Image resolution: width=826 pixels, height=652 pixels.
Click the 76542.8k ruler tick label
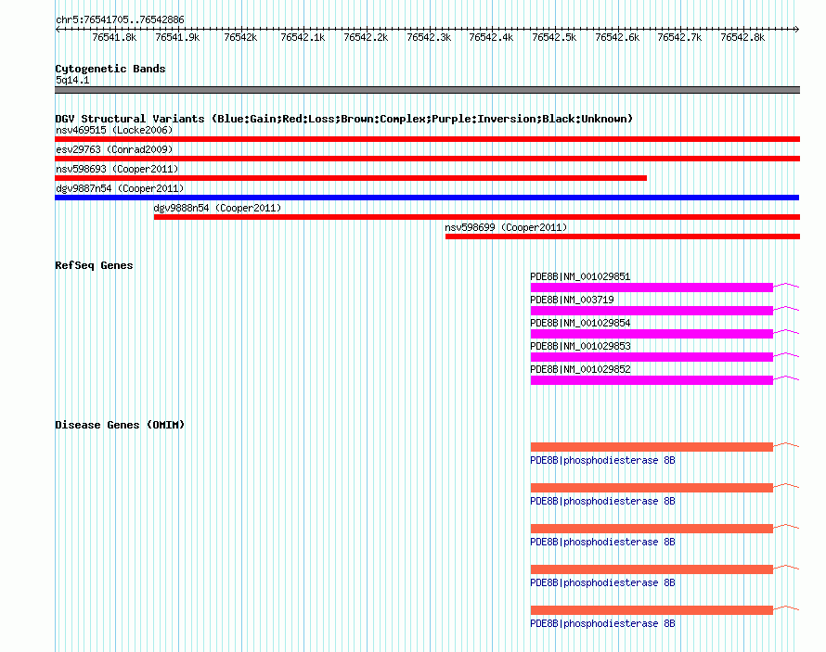tap(742, 37)
